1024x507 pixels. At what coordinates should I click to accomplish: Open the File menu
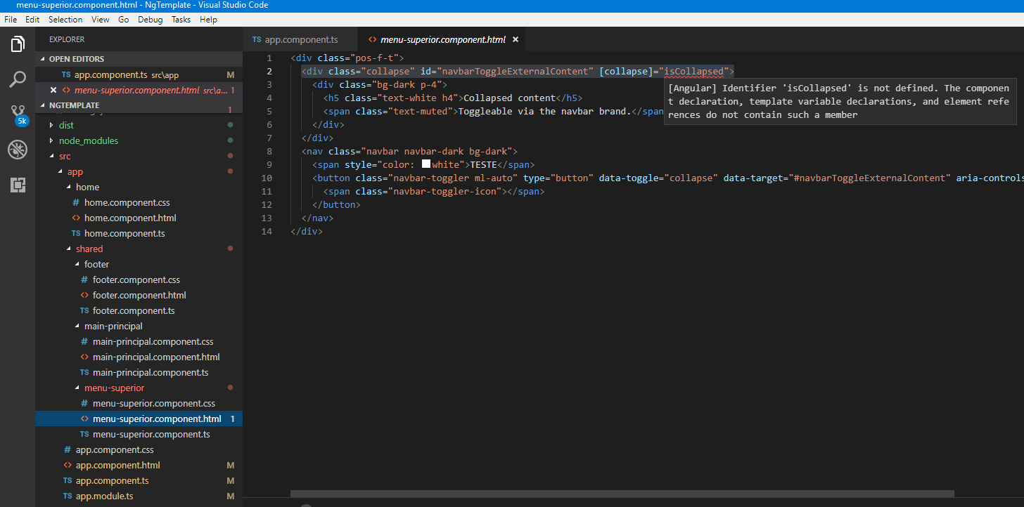(x=11, y=20)
